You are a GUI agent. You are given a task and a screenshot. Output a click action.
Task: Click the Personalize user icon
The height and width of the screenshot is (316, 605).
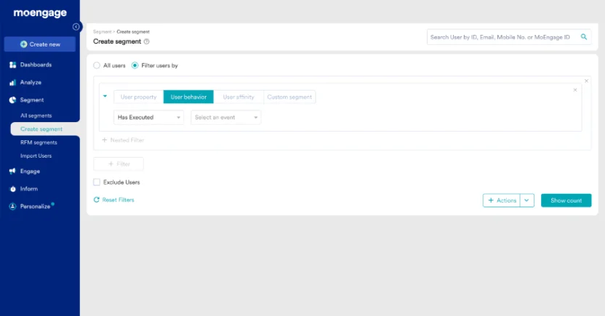click(x=13, y=206)
